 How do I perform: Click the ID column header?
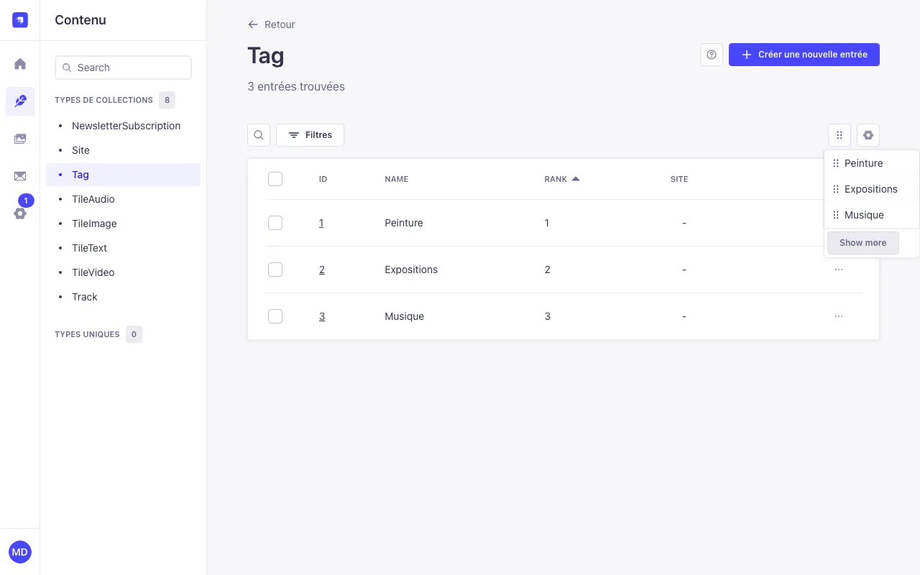(x=323, y=179)
